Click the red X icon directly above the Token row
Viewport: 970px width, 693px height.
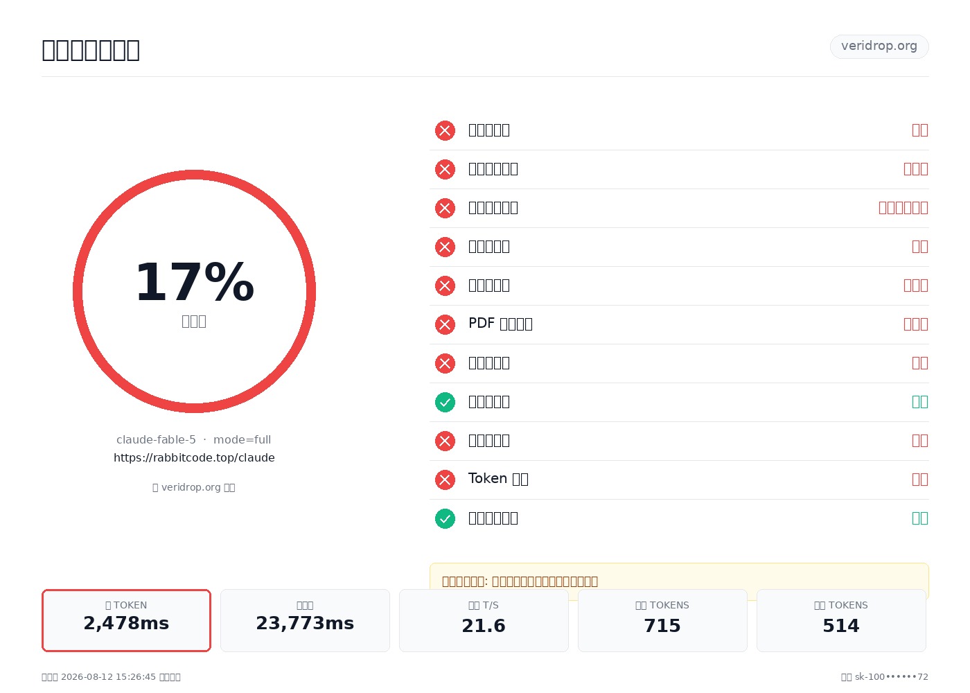pos(445,441)
